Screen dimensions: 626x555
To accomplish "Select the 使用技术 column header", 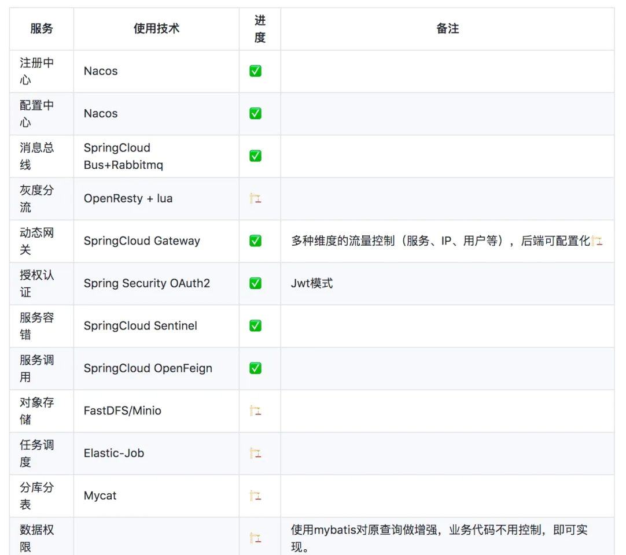I will pyautogui.click(x=156, y=29).
